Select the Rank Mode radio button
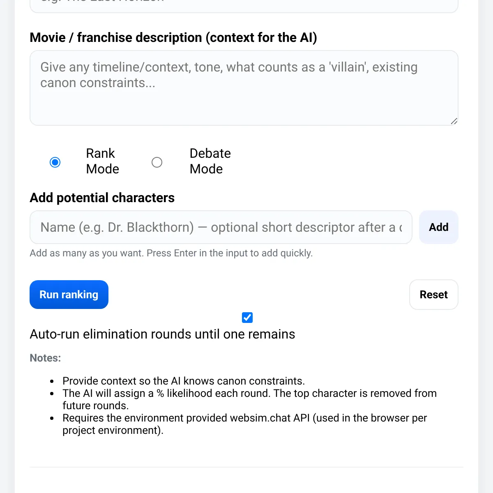Image resolution: width=493 pixels, height=493 pixels. [55, 162]
